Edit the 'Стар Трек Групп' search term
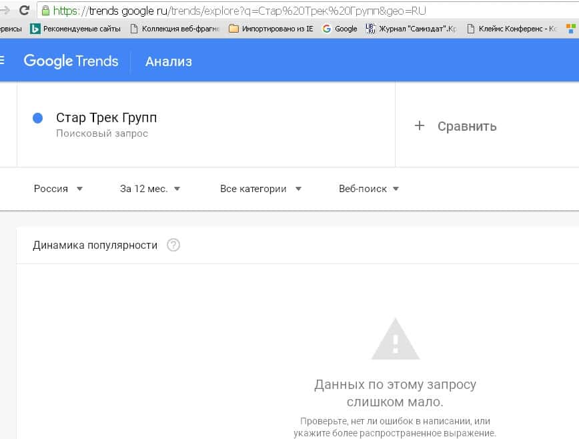The width and height of the screenshot is (579, 439). click(106, 118)
